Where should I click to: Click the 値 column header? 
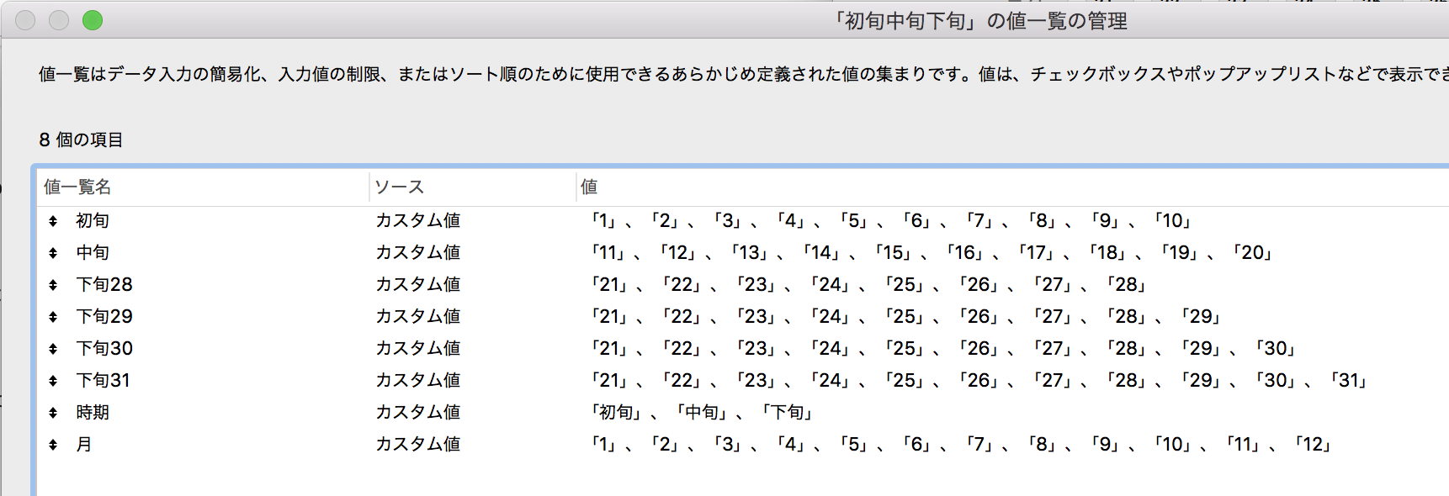point(1012,187)
